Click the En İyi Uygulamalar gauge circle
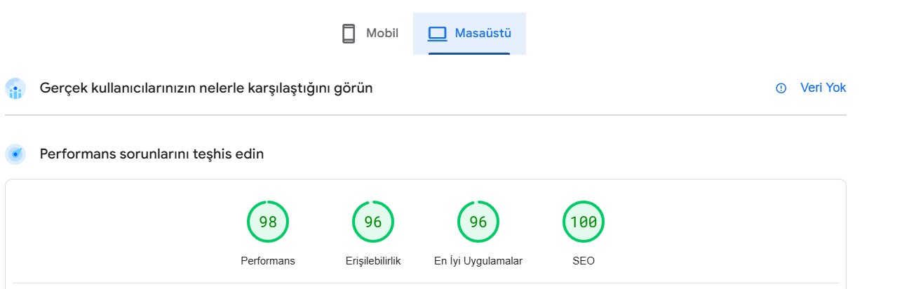This screenshot has width=902, height=289. (x=478, y=222)
